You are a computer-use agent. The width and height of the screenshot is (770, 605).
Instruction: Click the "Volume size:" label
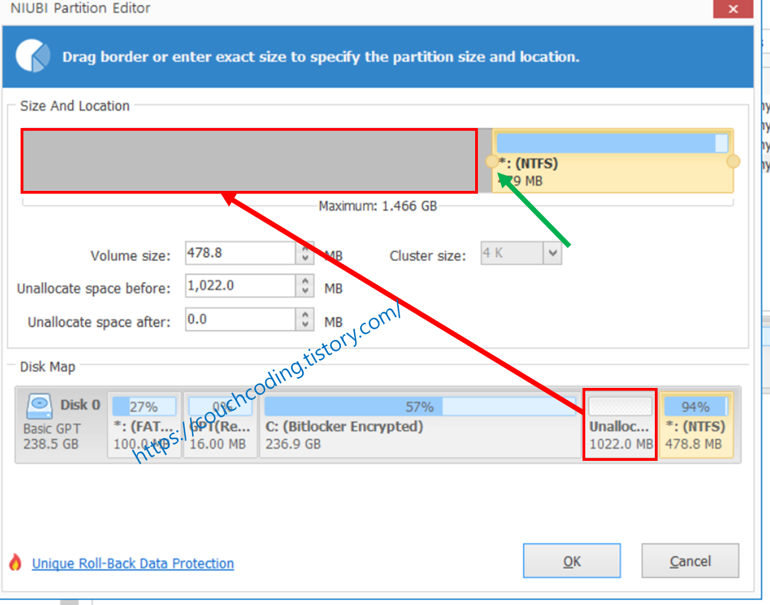(131, 255)
